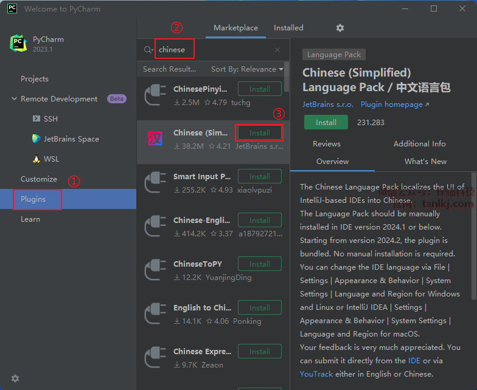Click the plugins settings gear icon
The image size is (477, 390).
340,28
